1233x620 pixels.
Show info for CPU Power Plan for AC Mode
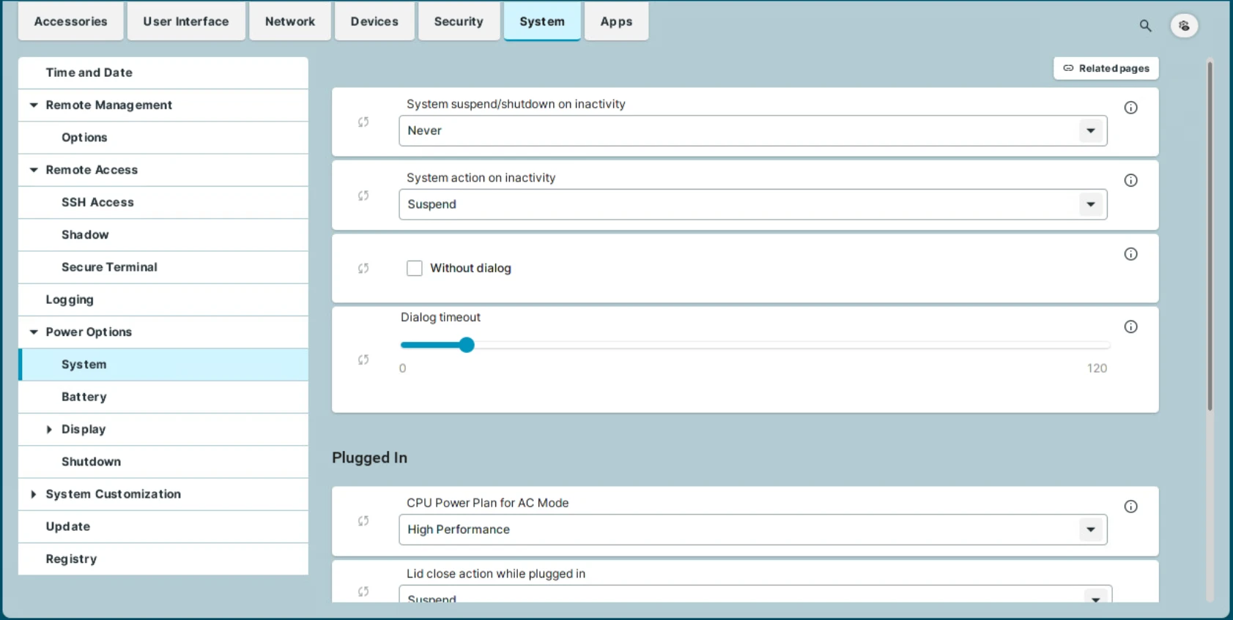[x=1130, y=507]
